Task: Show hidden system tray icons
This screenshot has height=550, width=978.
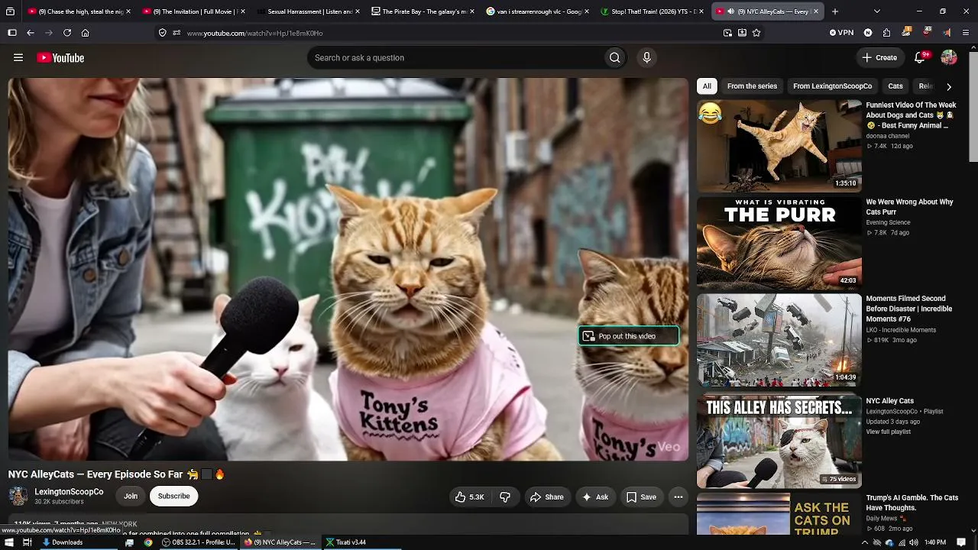Action: coord(865,542)
